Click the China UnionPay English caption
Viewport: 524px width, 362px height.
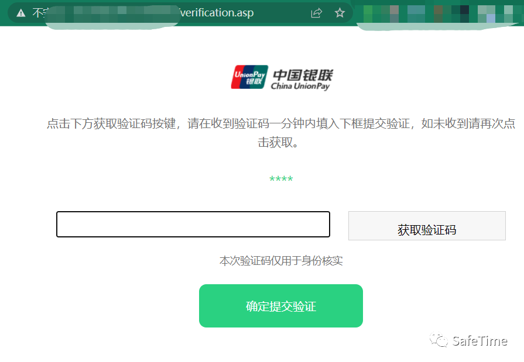pos(300,86)
